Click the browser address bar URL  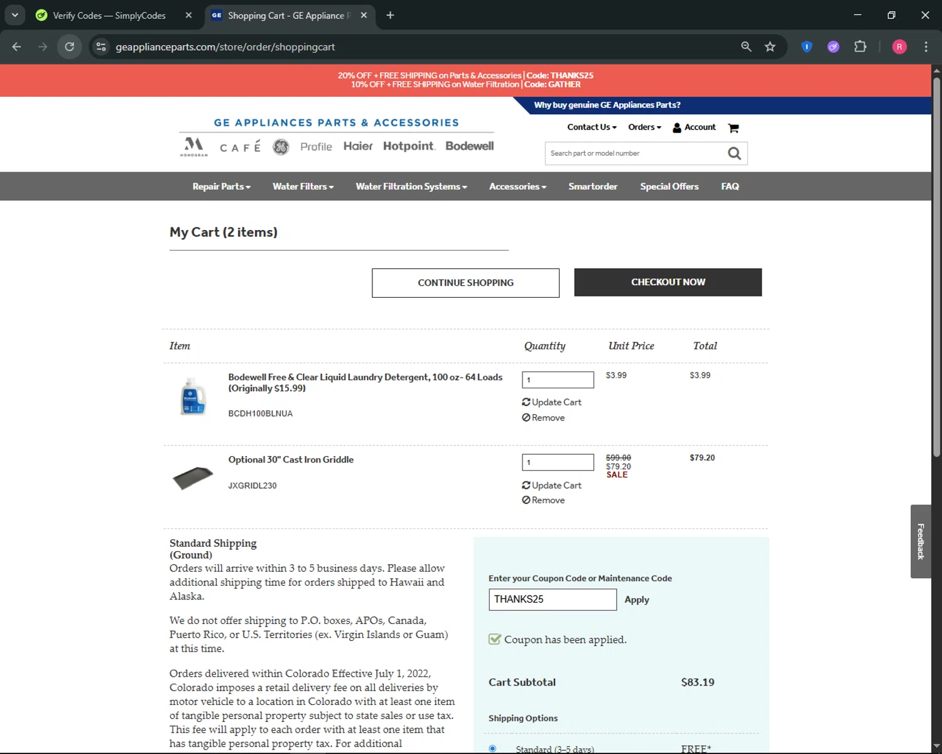click(225, 46)
